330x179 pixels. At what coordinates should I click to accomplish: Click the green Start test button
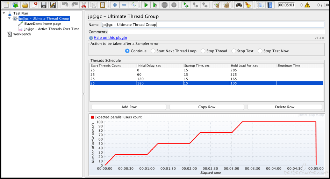[146, 5]
